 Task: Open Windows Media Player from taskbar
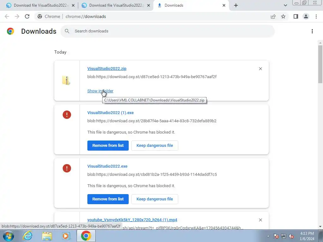(x=66, y=236)
